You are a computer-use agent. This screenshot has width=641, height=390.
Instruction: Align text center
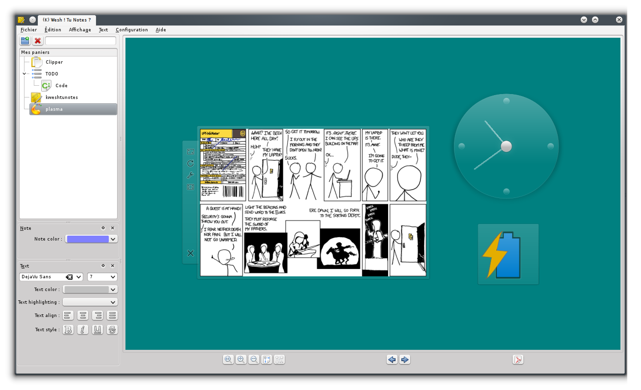pos(83,316)
